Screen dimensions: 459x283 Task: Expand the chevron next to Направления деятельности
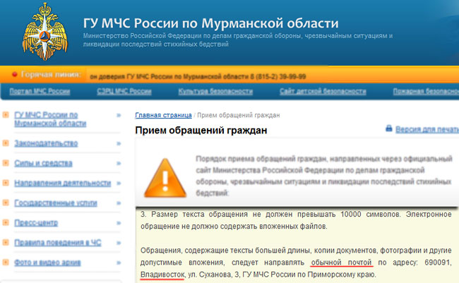coord(117,183)
